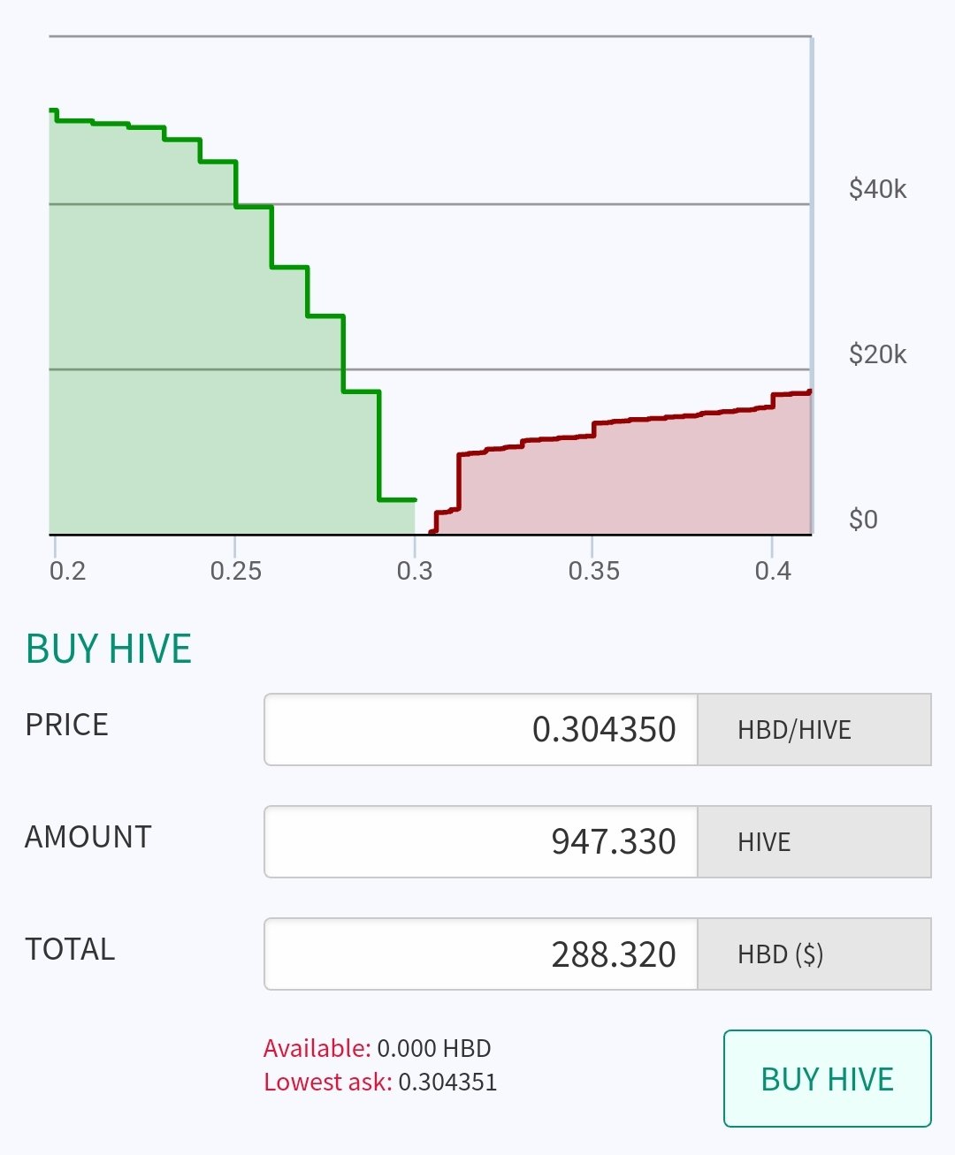The height and width of the screenshot is (1155, 955).
Task: Click the 0.3 price axis label
Action: coord(415,571)
